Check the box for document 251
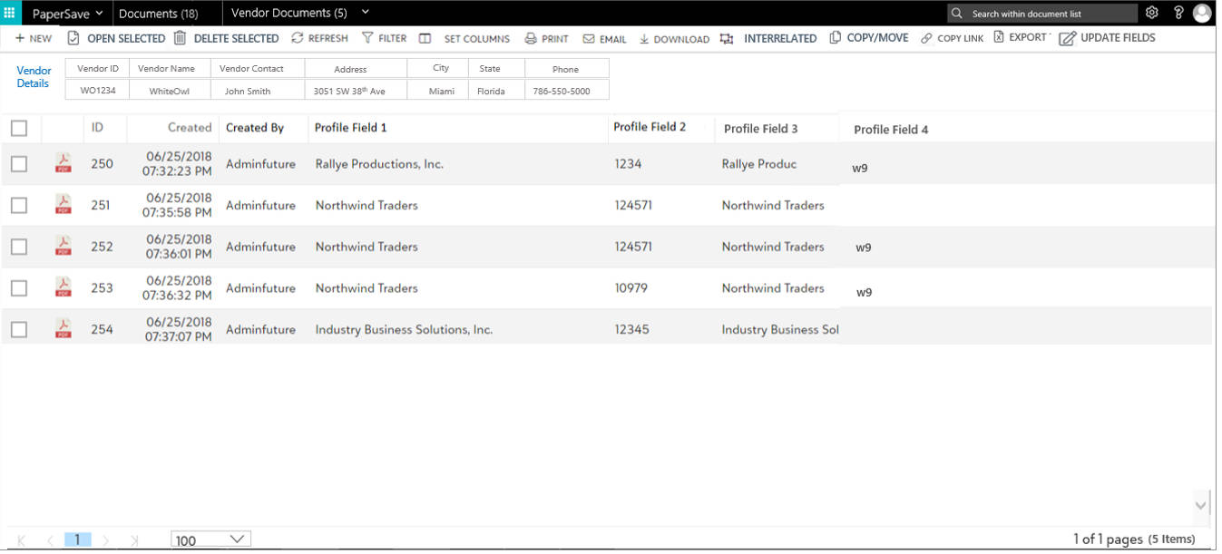 pos(19,206)
